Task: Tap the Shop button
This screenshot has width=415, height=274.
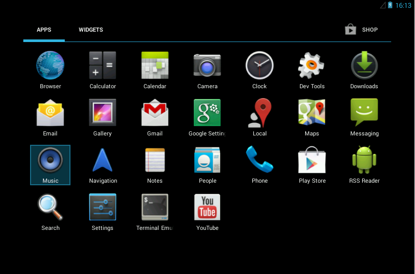Action: 362,30
